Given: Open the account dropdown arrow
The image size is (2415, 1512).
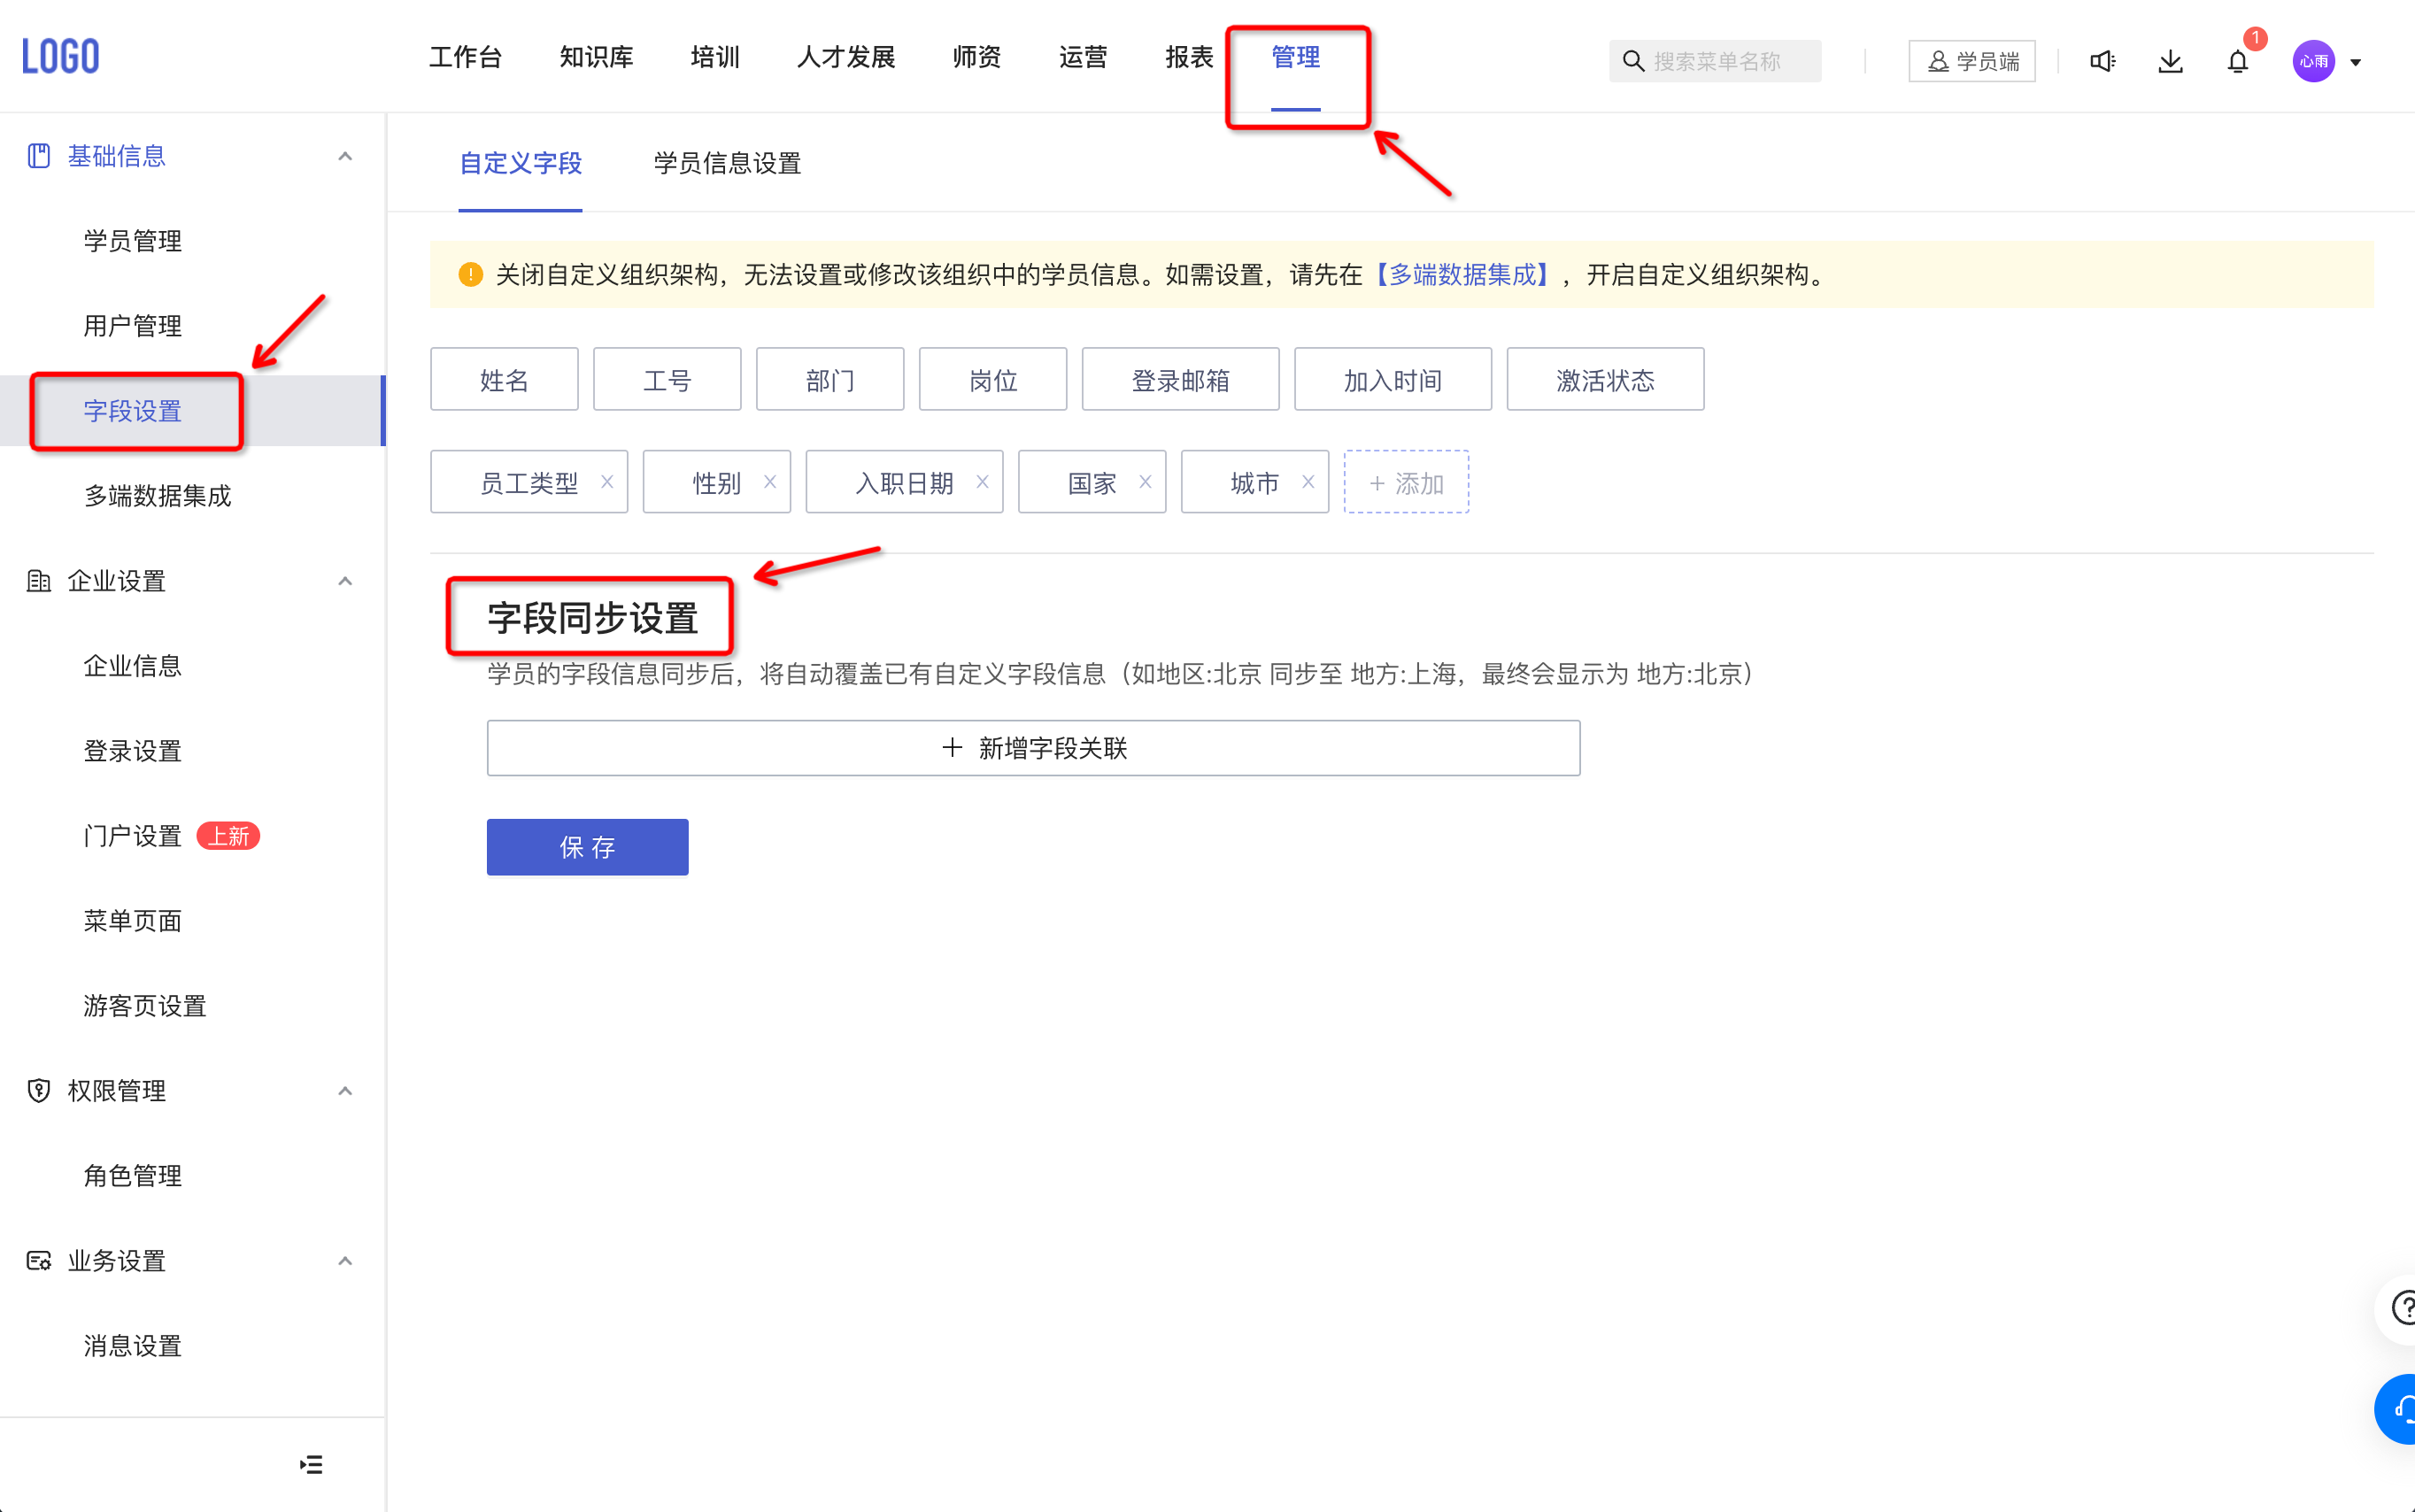Looking at the screenshot, I should 2356,62.
